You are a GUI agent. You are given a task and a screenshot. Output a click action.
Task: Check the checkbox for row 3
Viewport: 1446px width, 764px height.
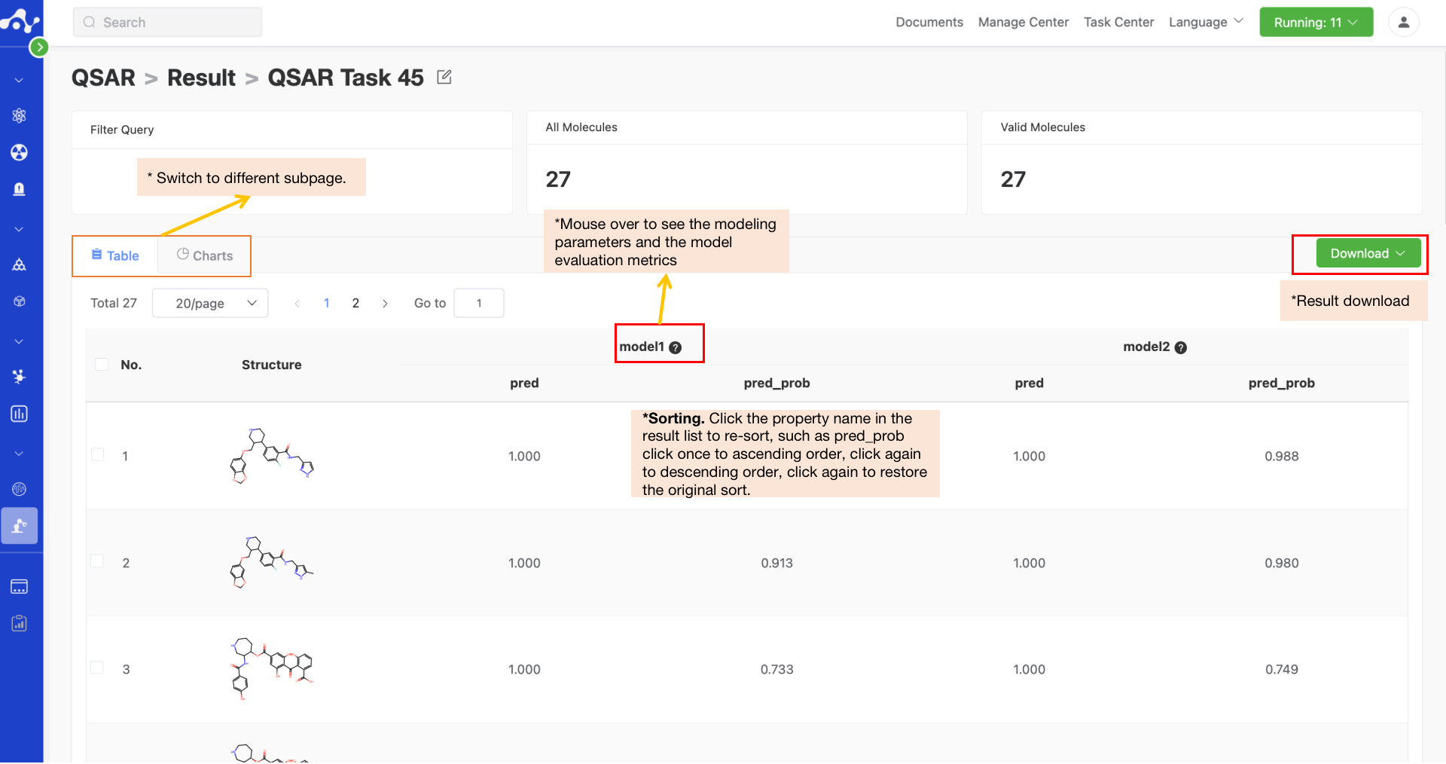pyautogui.click(x=98, y=668)
